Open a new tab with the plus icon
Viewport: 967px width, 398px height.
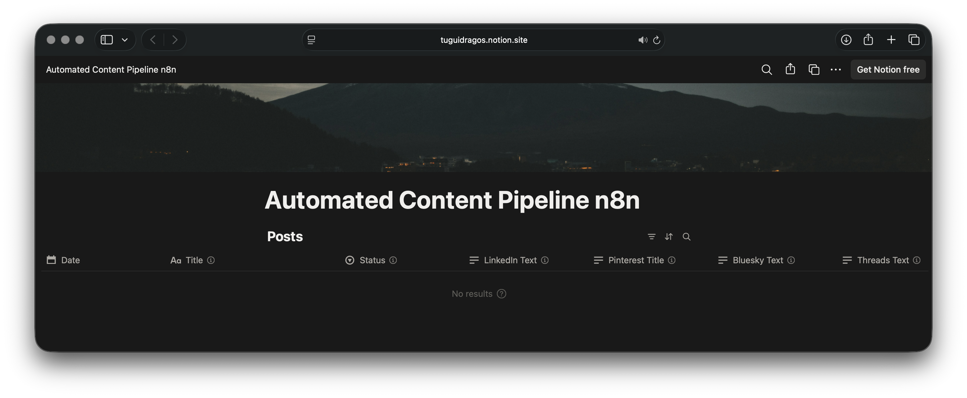(891, 40)
